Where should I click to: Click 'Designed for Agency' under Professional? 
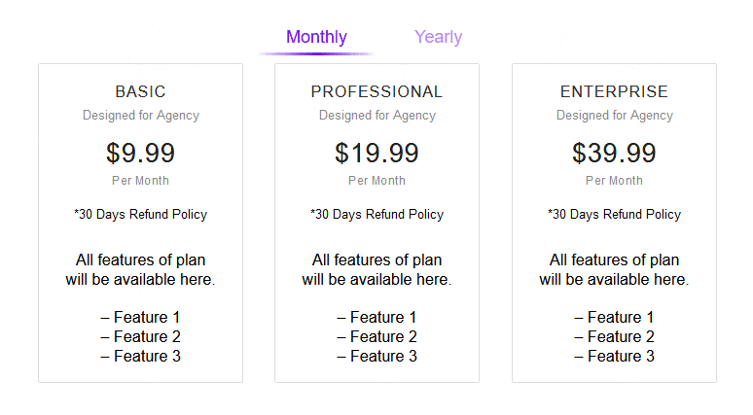(x=376, y=115)
